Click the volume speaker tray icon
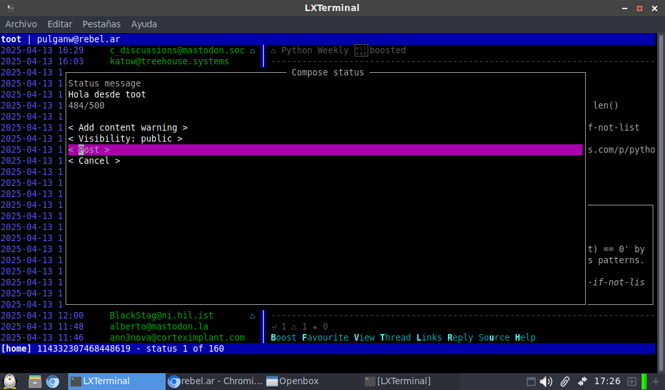This screenshot has height=390, width=665. pyautogui.click(x=546, y=382)
